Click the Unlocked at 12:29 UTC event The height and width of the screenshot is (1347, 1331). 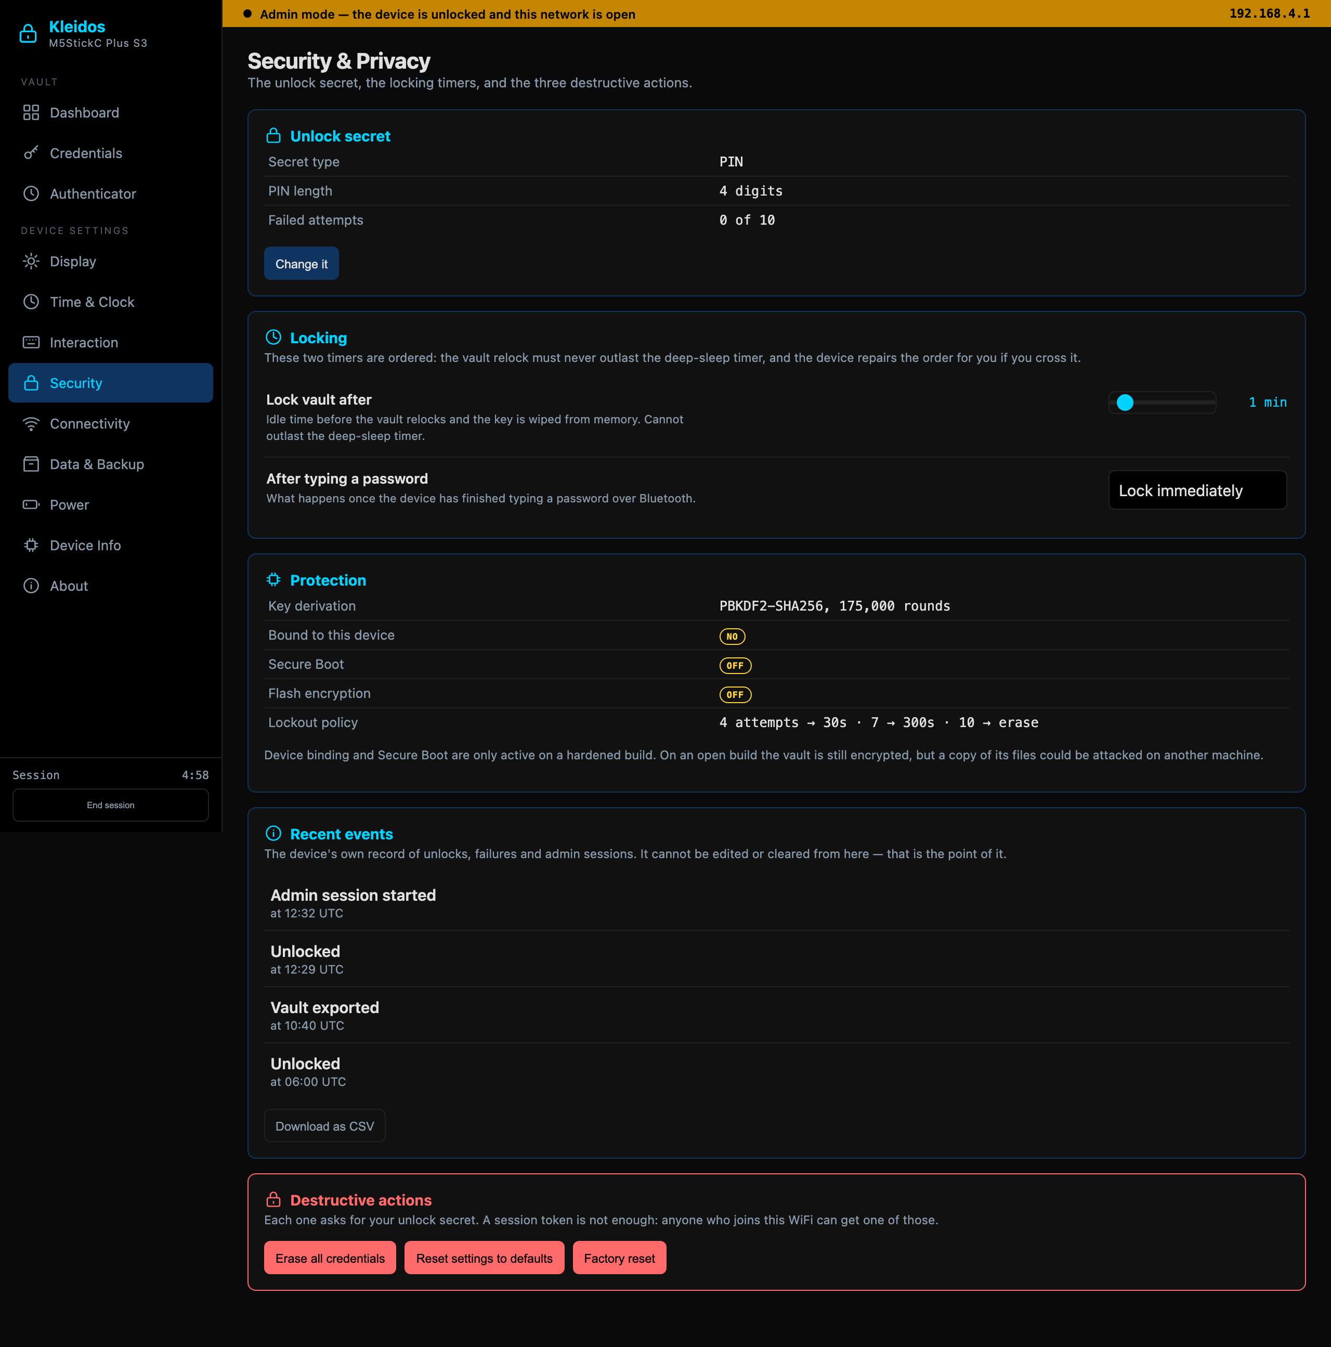coord(776,959)
